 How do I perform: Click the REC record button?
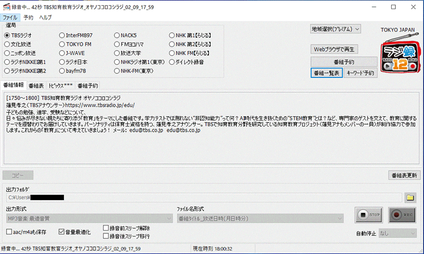point(402,215)
